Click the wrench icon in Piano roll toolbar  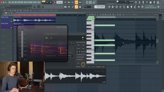pyautogui.click(x=90, y=15)
